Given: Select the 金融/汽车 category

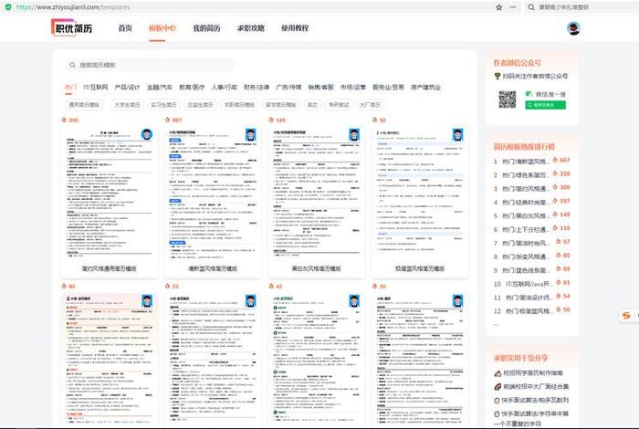Looking at the screenshot, I should pyautogui.click(x=160, y=88).
